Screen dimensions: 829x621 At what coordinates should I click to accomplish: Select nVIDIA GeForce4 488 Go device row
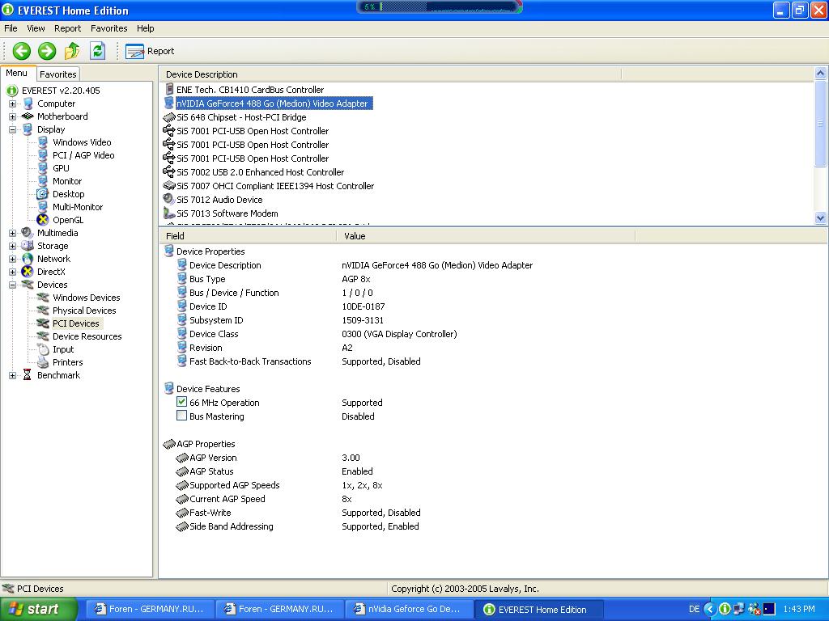[x=274, y=103]
